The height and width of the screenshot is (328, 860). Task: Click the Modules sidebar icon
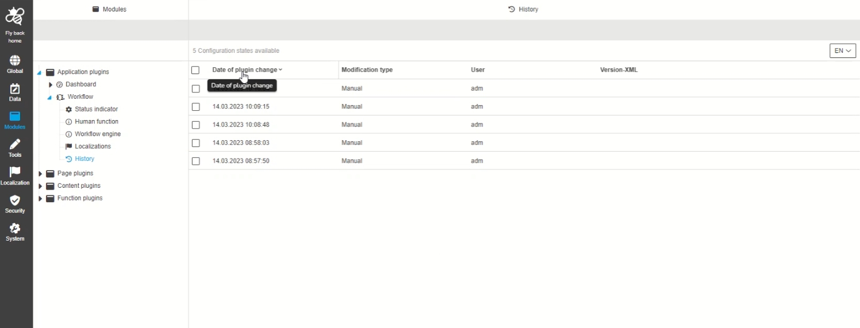(x=15, y=117)
